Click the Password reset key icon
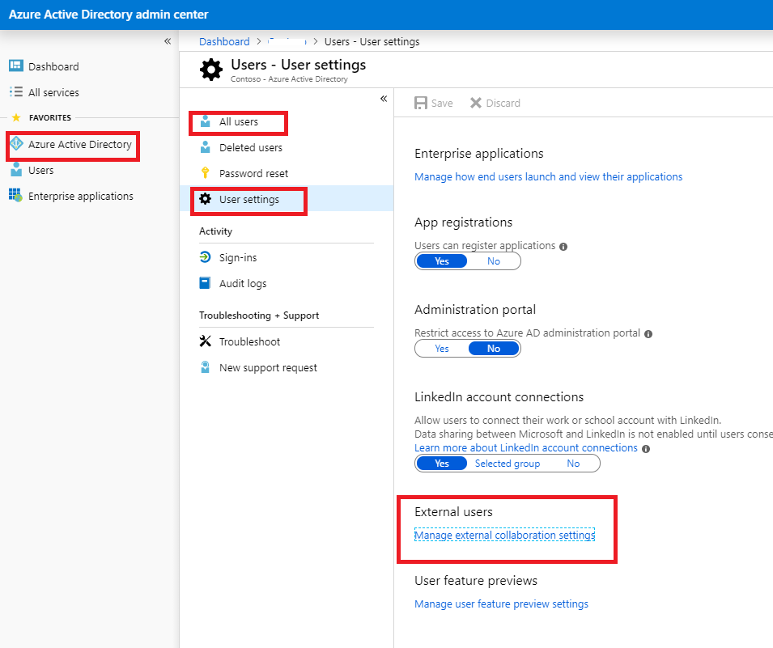This screenshot has height=648, width=773. click(206, 172)
